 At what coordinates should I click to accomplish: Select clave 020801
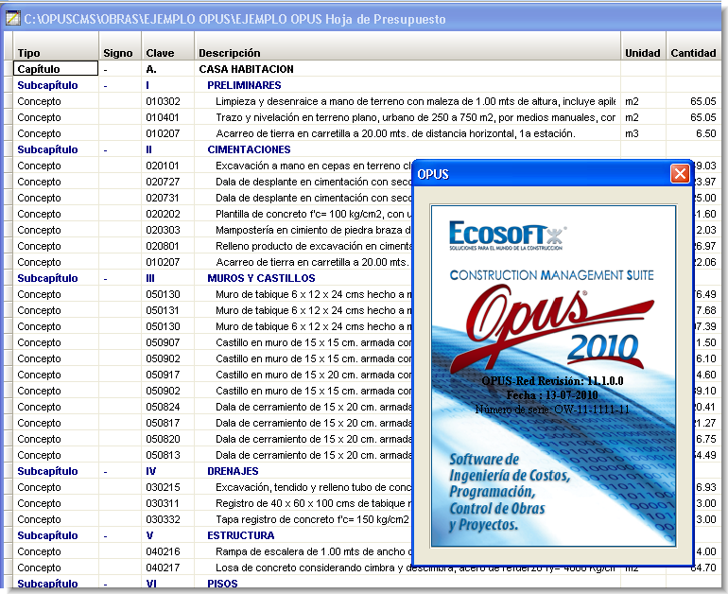tap(162, 246)
